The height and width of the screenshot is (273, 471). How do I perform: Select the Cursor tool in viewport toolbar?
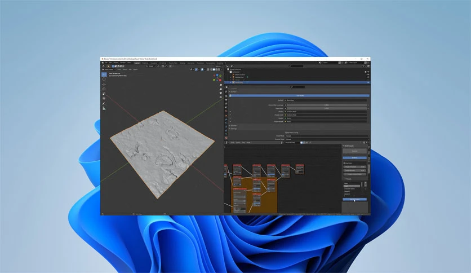coord(104,79)
